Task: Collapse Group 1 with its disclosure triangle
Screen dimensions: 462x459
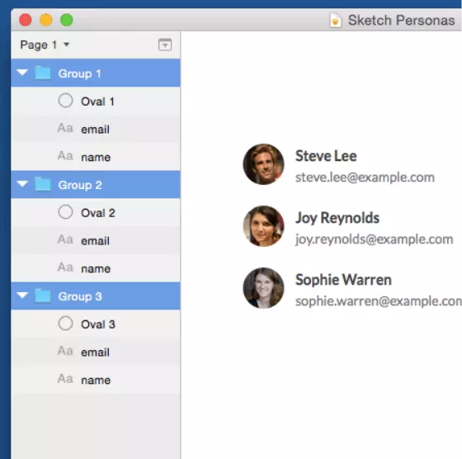Action: (x=22, y=72)
